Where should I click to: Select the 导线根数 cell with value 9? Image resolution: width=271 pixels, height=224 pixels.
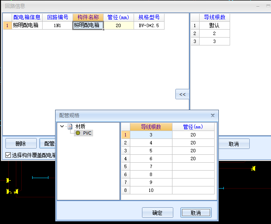coord(151,182)
